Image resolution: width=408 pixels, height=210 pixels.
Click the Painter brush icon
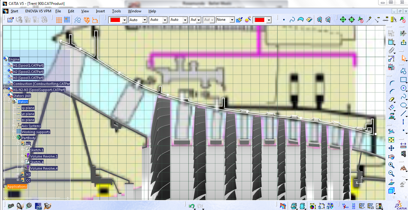point(240,20)
